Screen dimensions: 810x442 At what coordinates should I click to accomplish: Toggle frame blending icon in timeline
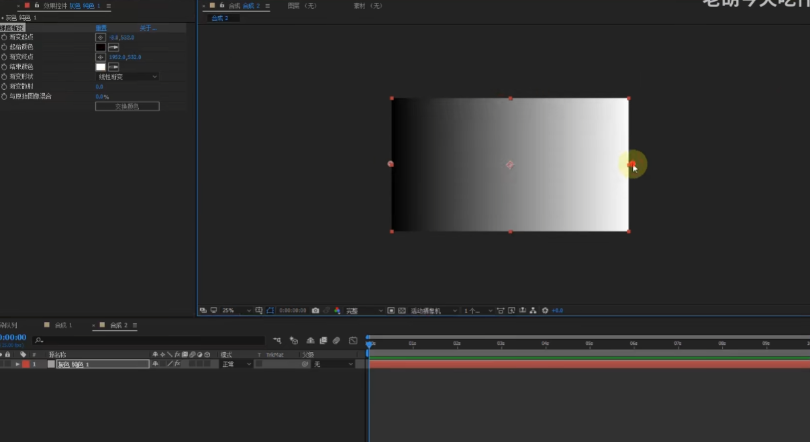[x=323, y=341]
